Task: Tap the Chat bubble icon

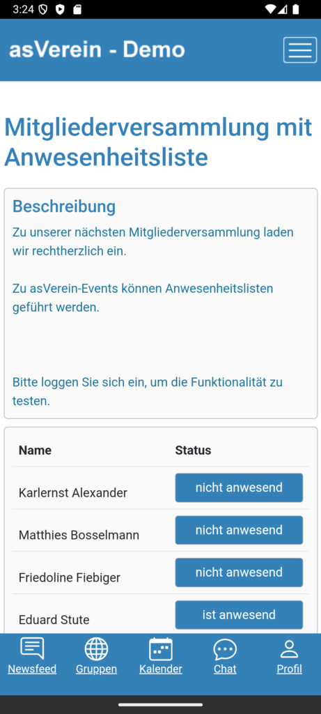Action: 225,649
